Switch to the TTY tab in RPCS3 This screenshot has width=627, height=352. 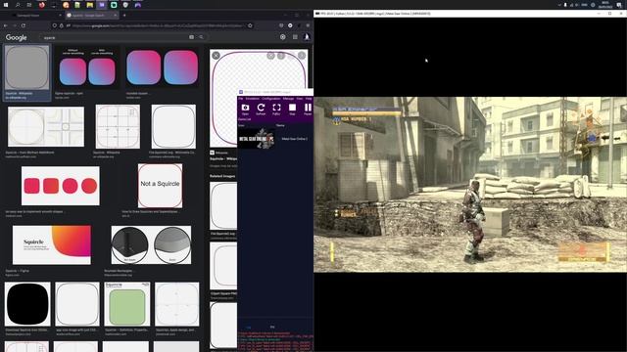[272, 328]
